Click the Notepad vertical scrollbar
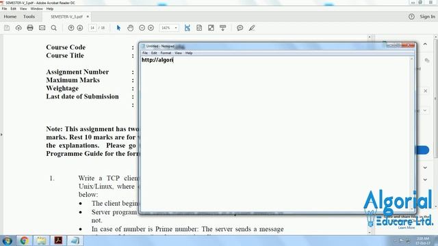 [x=412, y=134]
